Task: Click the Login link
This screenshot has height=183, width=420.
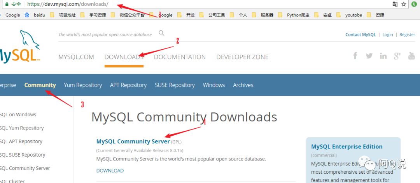Action: (x=388, y=35)
